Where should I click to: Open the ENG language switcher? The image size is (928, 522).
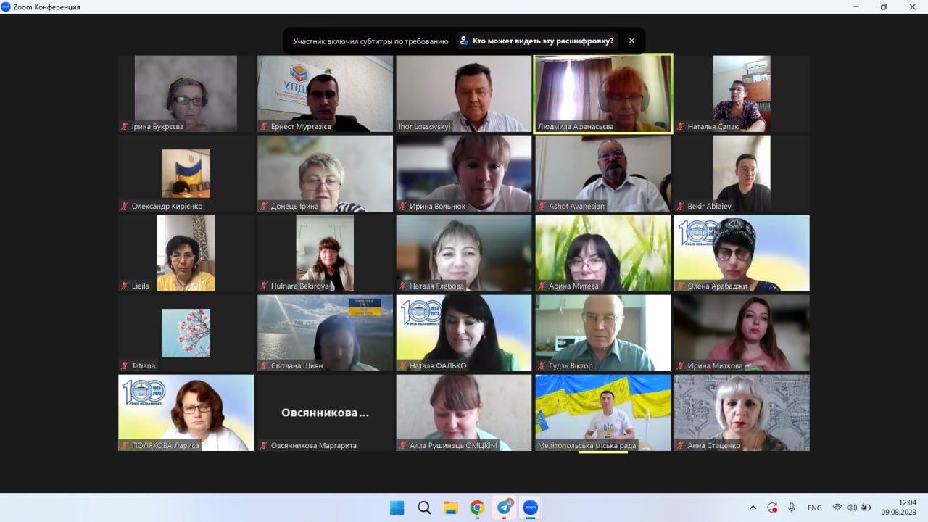[814, 507]
